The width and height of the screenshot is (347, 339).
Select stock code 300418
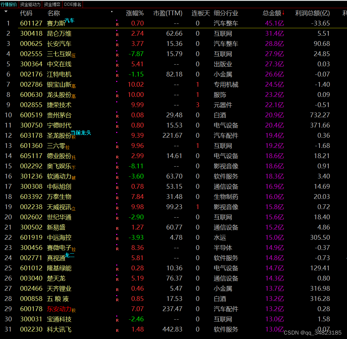pyautogui.click(x=31, y=33)
